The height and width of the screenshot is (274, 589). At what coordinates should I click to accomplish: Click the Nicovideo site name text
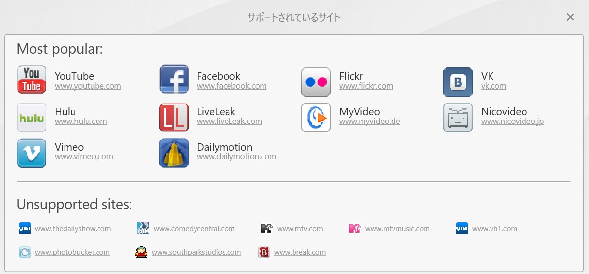click(x=504, y=112)
